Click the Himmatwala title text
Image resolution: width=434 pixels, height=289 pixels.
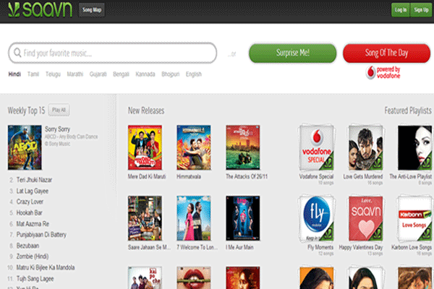pos(189,176)
